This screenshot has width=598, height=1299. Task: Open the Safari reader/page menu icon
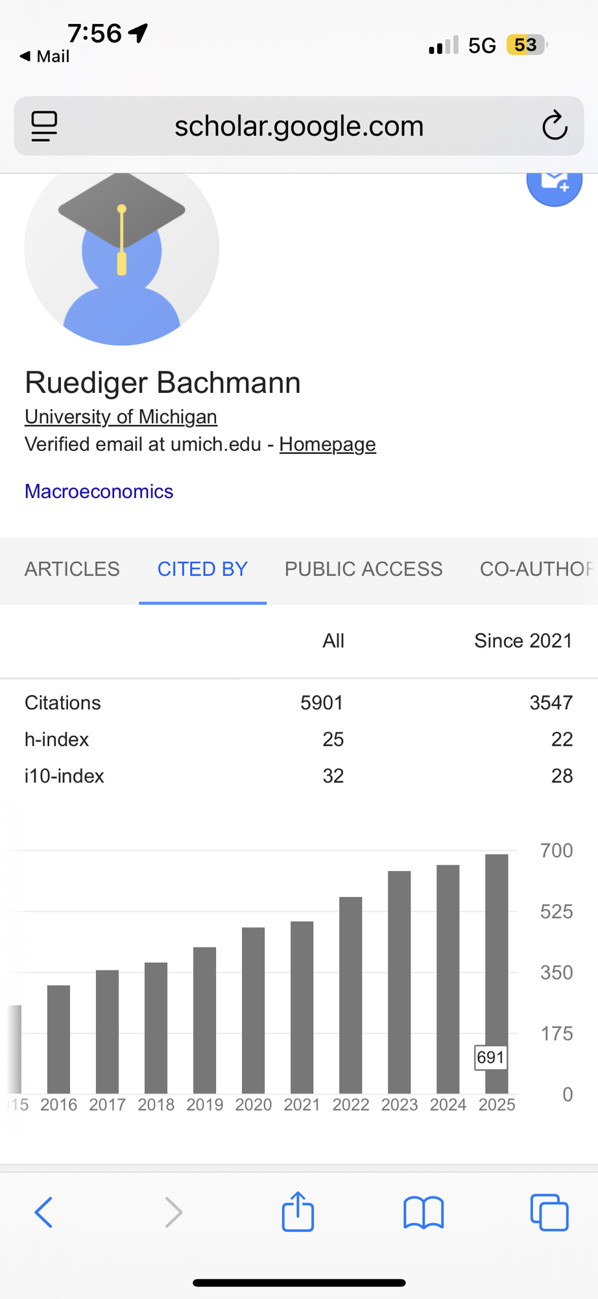pos(44,126)
